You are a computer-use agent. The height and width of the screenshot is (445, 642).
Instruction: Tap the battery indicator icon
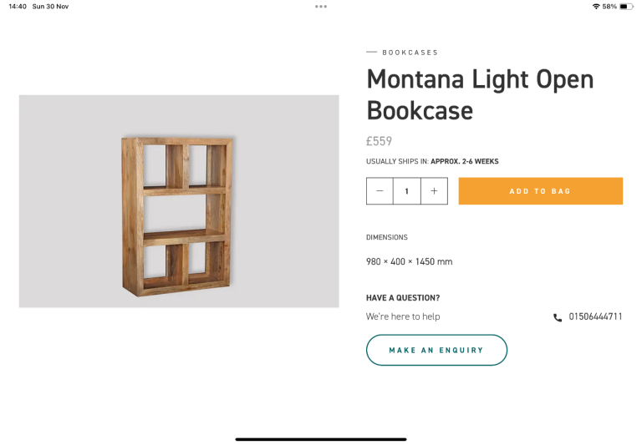click(627, 6)
